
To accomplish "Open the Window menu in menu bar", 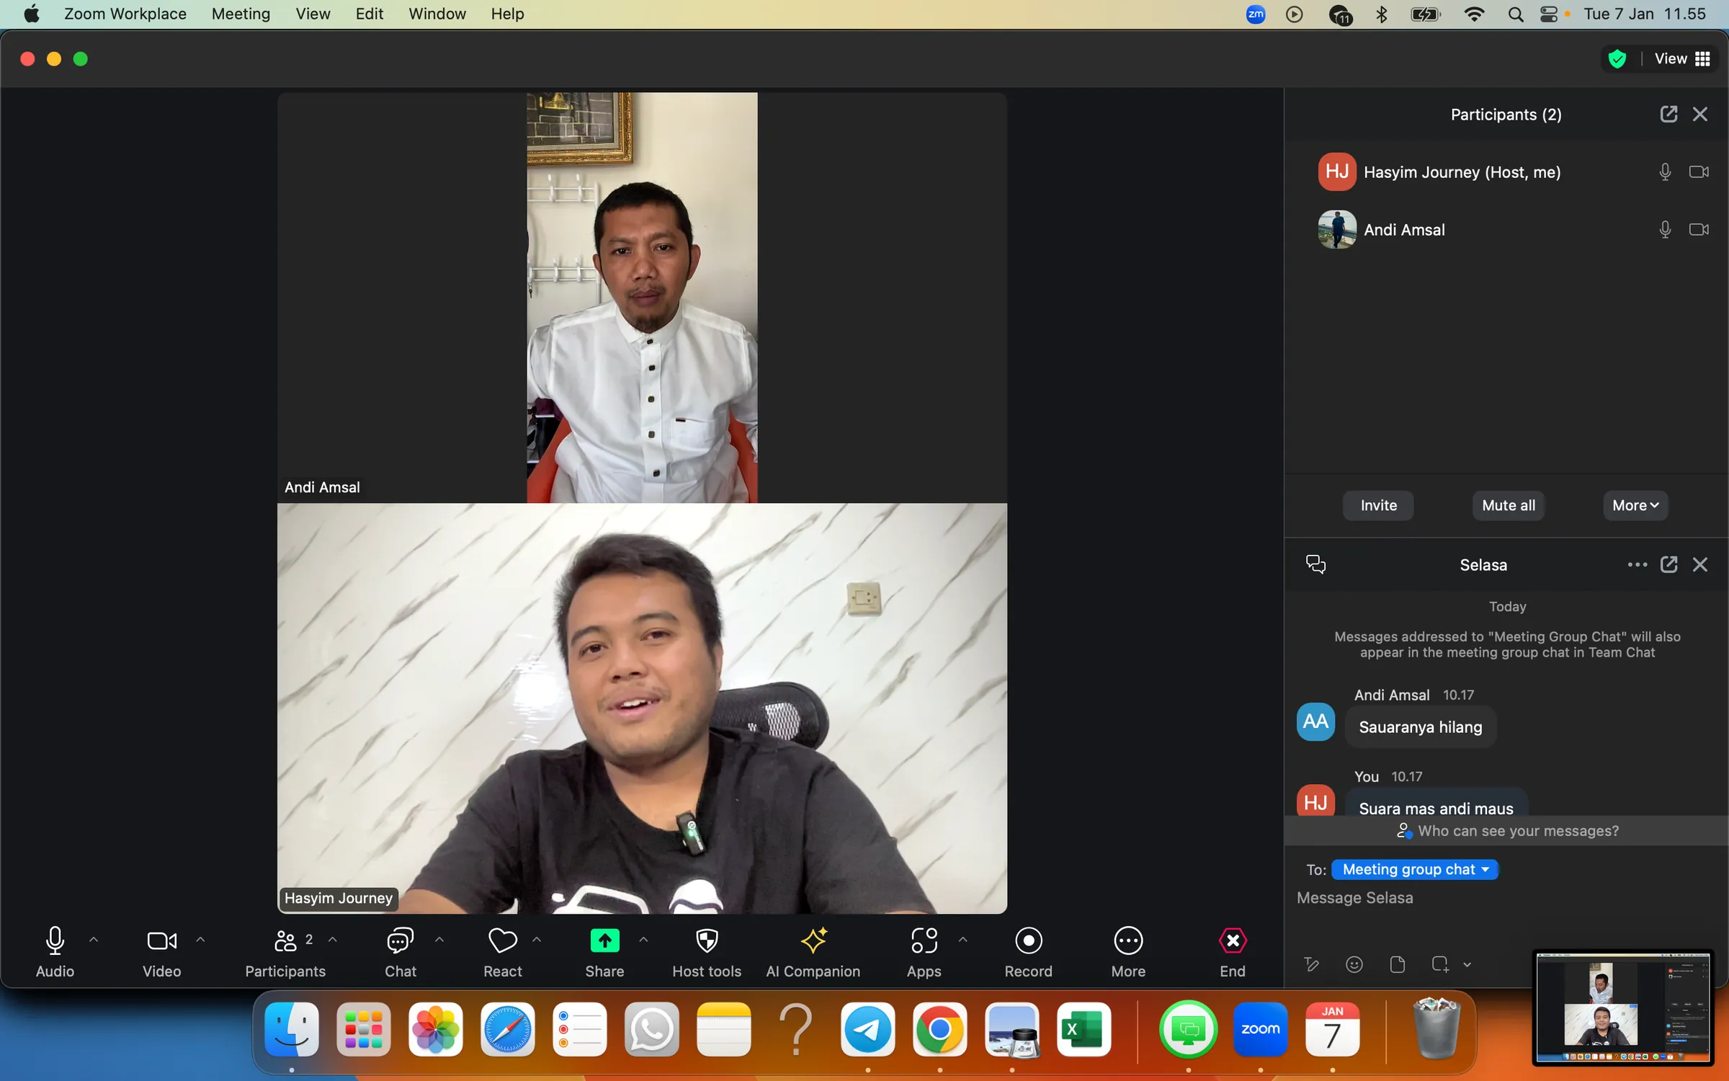I will click(x=437, y=14).
